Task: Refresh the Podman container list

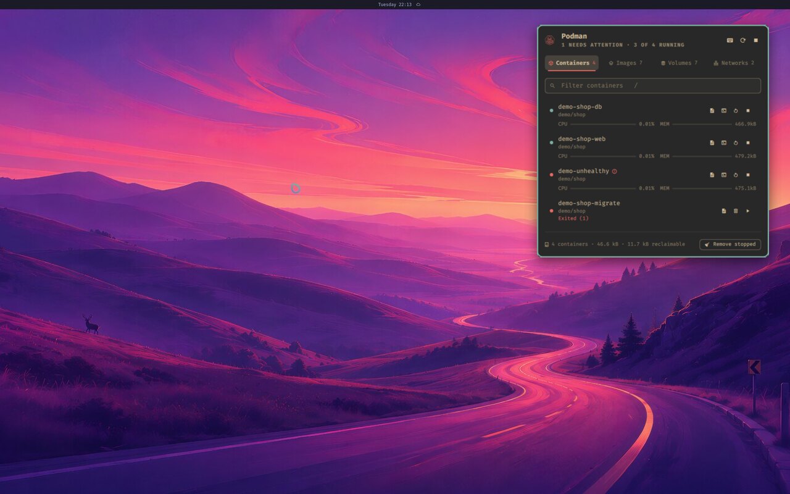Action: [x=743, y=40]
